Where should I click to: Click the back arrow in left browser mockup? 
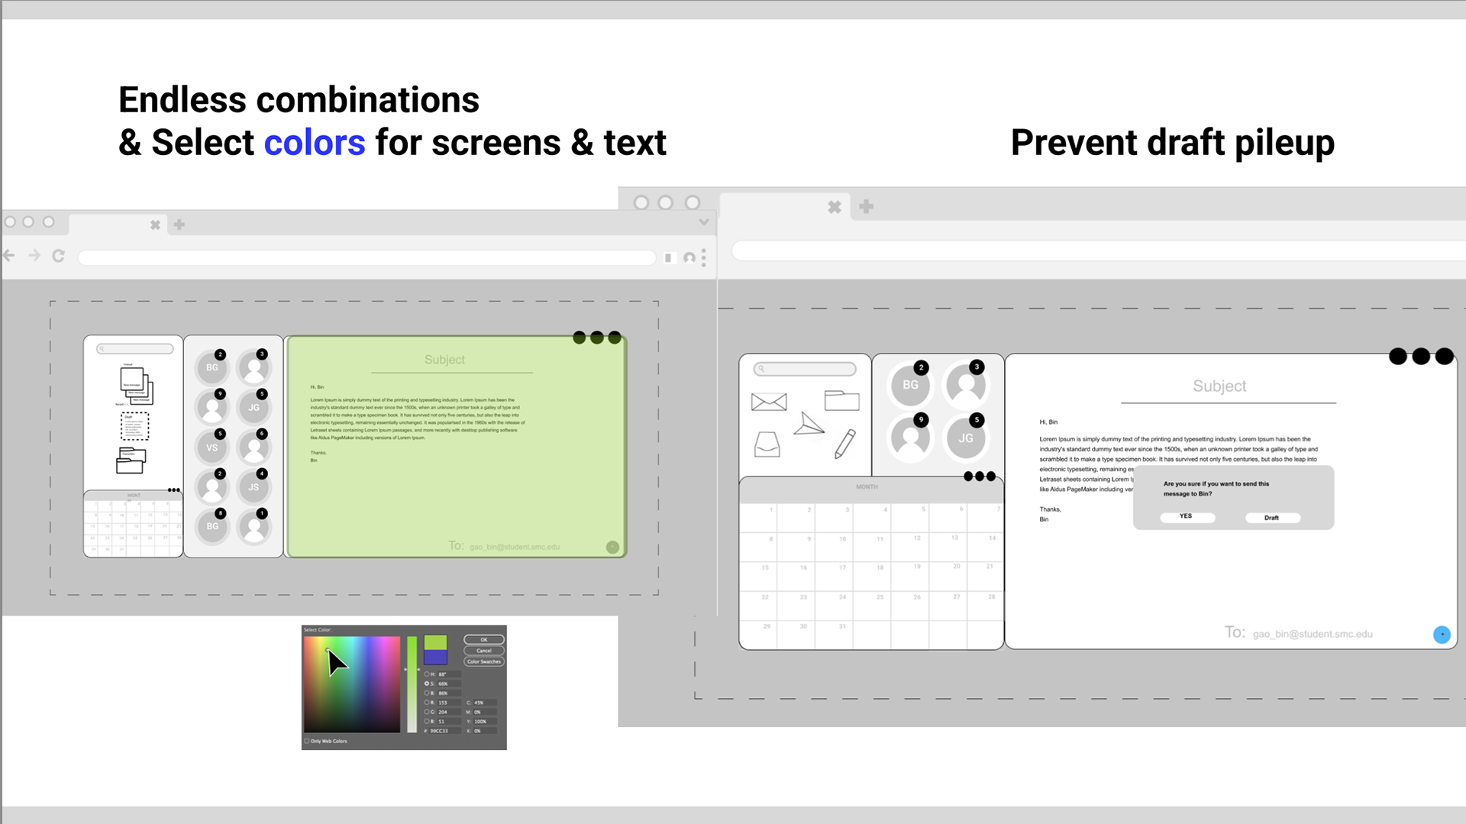[9, 256]
